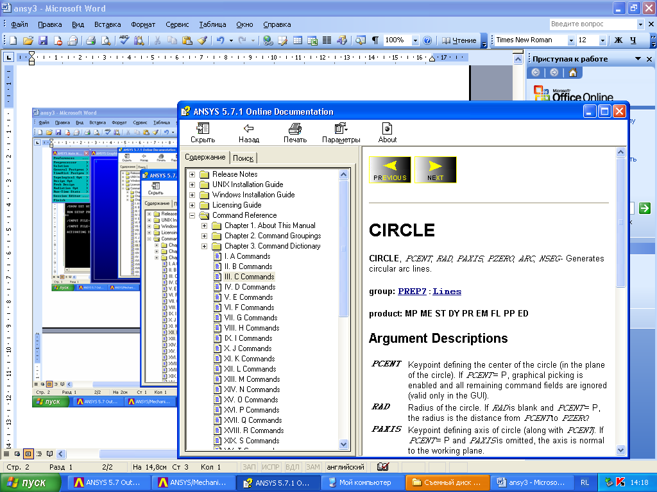Click the Save diskette icon in Word toolbar
This screenshot has height=492, width=657.
[x=43, y=40]
